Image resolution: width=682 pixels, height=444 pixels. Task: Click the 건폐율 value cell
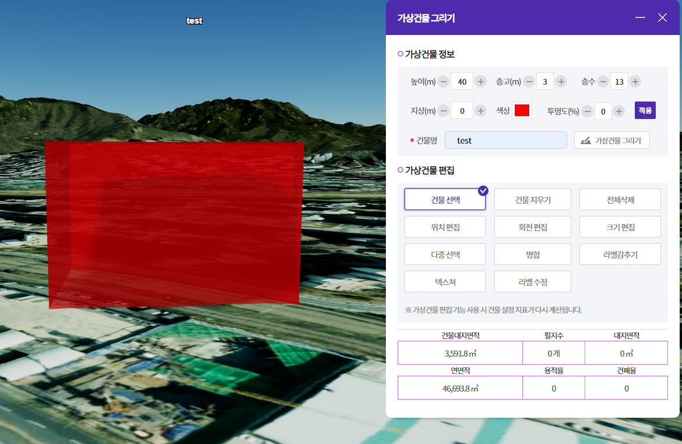click(x=626, y=388)
